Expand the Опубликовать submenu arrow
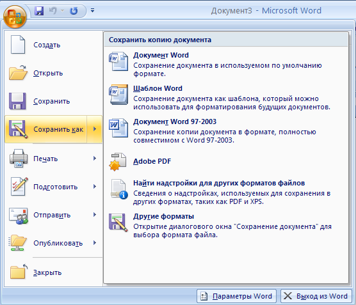 click(x=95, y=242)
